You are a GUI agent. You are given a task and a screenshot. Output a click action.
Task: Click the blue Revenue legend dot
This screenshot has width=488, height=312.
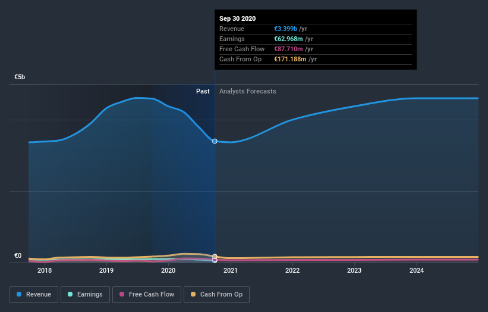[19, 294]
